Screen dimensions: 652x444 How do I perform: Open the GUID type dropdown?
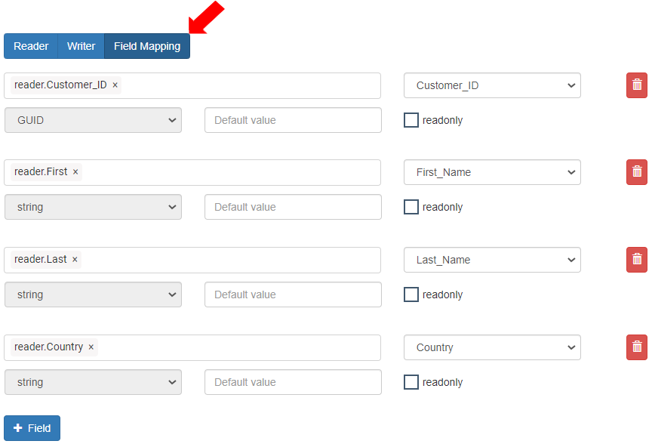pyautogui.click(x=93, y=120)
